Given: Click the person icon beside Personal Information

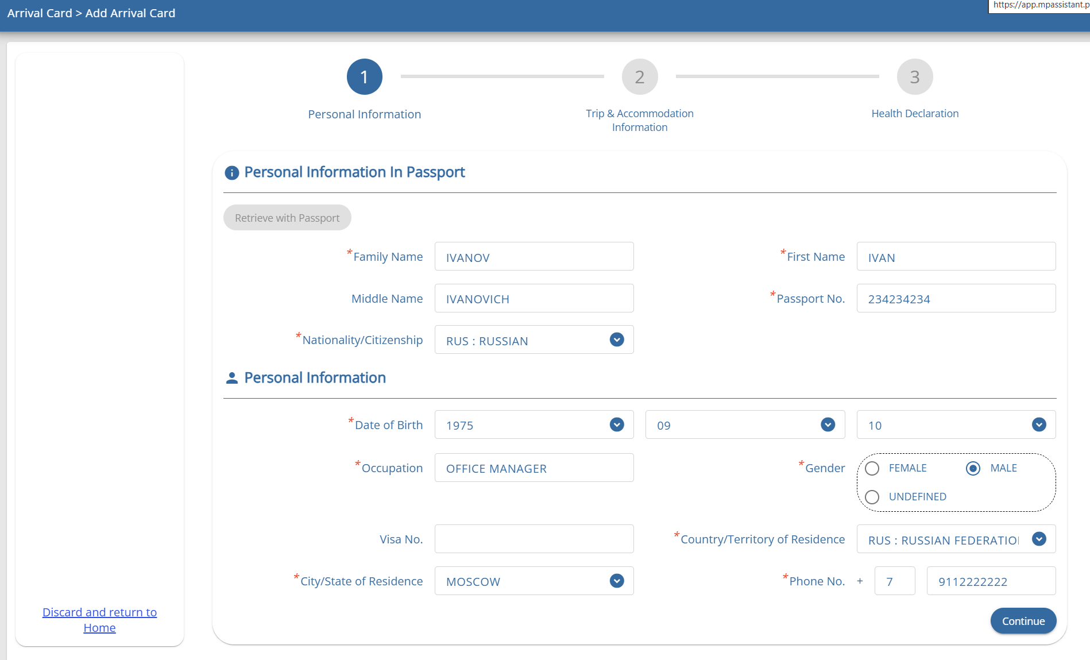Looking at the screenshot, I should click(231, 378).
